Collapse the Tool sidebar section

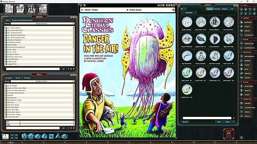tap(248, 5)
